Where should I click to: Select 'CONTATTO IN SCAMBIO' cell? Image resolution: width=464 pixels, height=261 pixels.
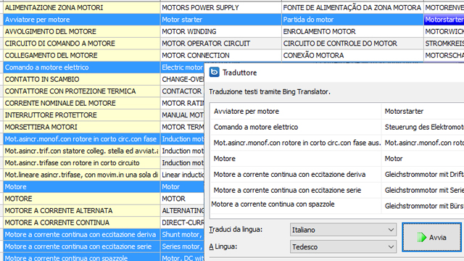pyautogui.click(x=82, y=79)
